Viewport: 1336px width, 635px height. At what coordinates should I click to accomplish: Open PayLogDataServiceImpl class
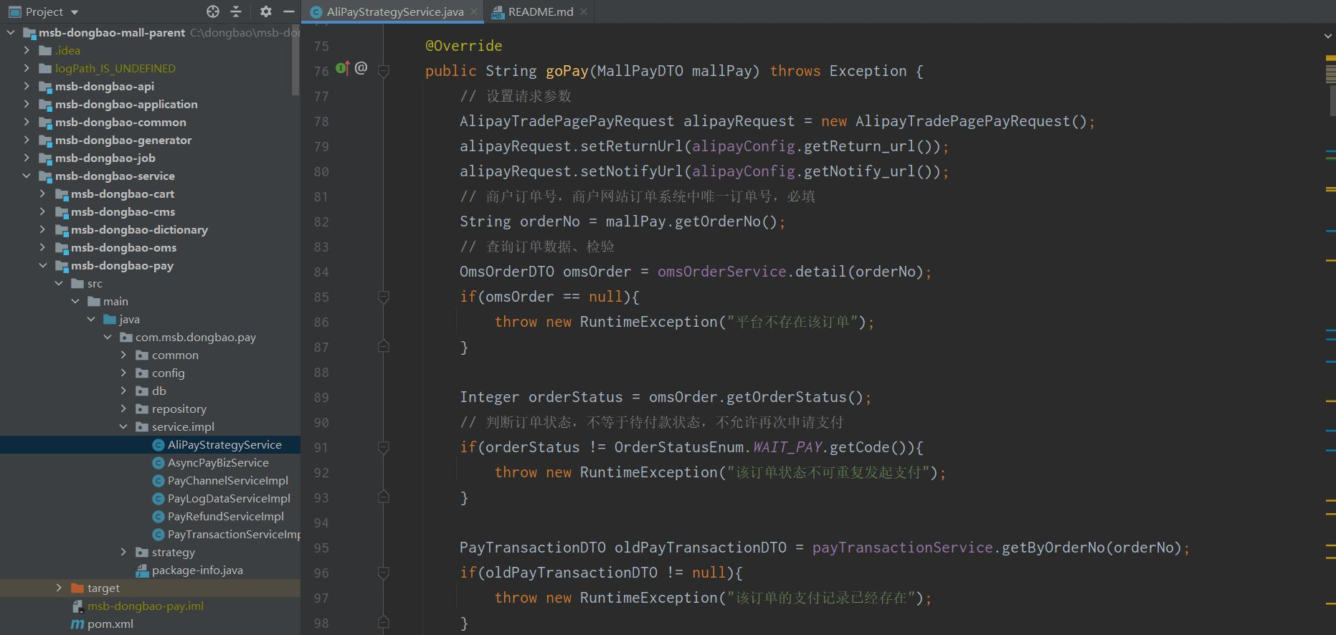[229, 498]
